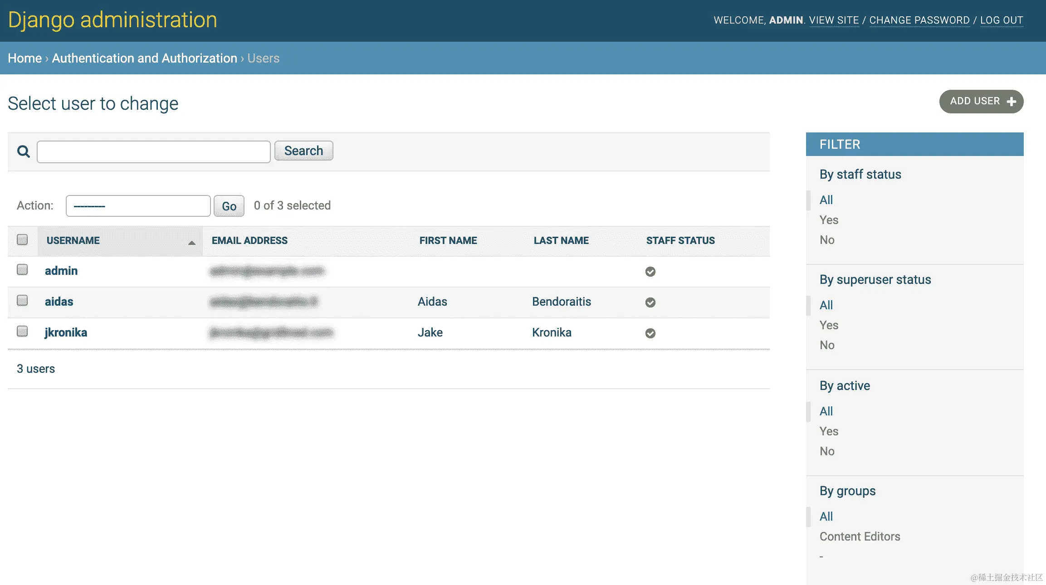Click the staff status checkmark for admin
This screenshot has height=585, width=1046.
tap(650, 272)
